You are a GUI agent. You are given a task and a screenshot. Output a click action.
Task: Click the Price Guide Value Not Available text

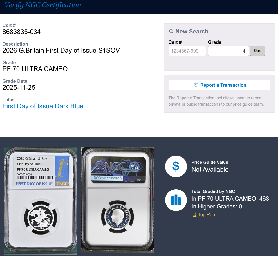click(x=210, y=170)
